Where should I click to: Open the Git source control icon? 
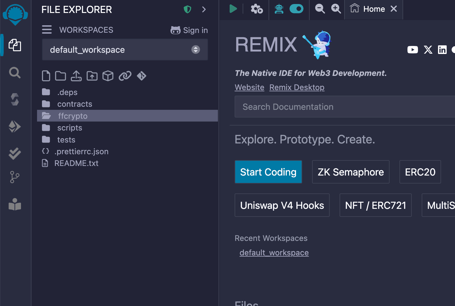pyautogui.click(x=15, y=177)
